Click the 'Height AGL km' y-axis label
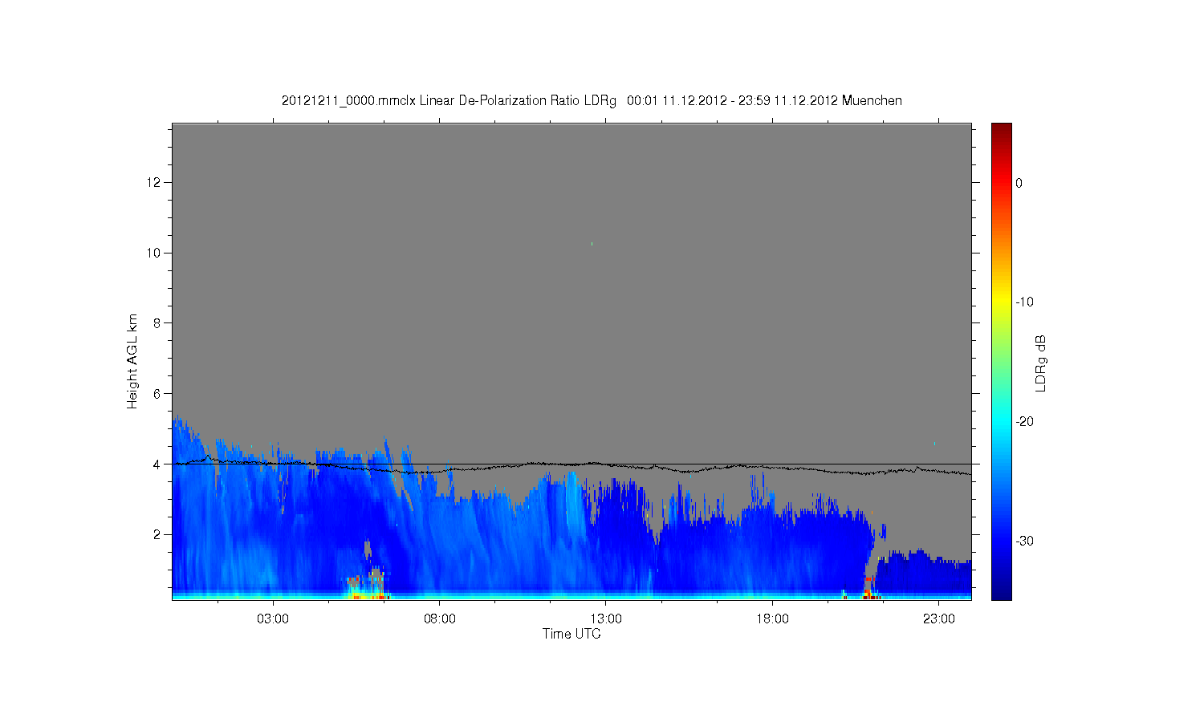The height and width of the screenshot is (722, 1204). pyautogui.click(x=132, y=361)
